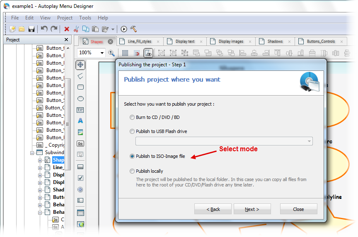Select the move/pointer cross-arrows tool
This screenshot has width=358, height=237.
tap(80, 65)
